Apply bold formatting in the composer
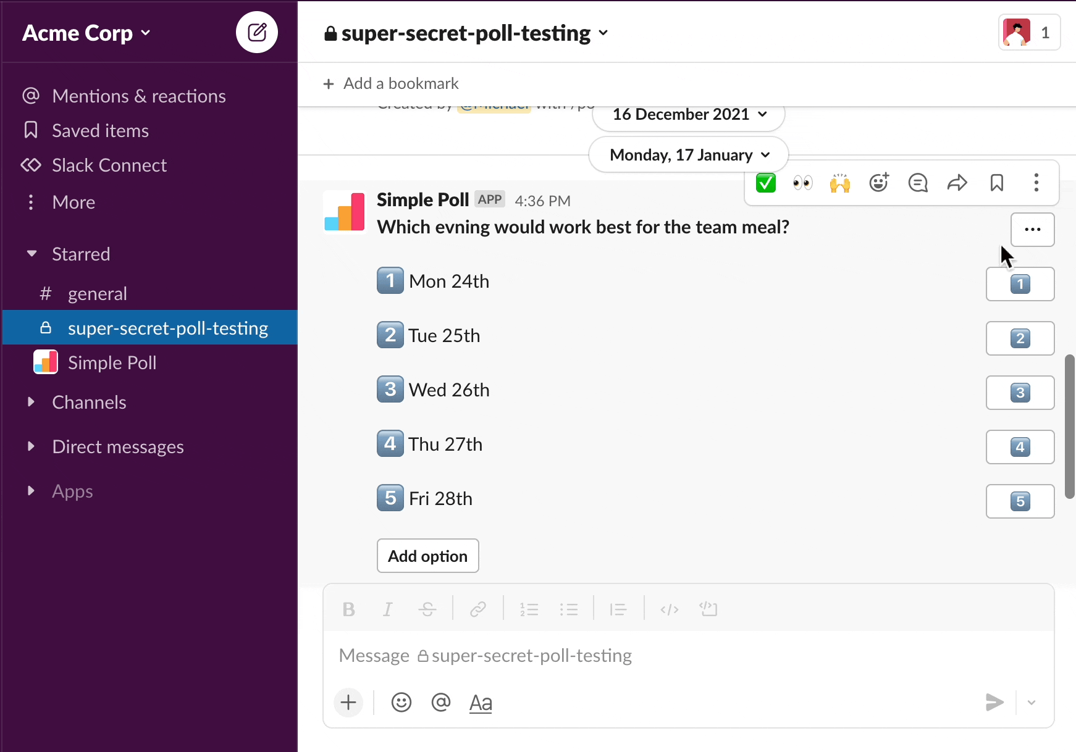Viewport: 1076px width, 752px height. [348, 609]
